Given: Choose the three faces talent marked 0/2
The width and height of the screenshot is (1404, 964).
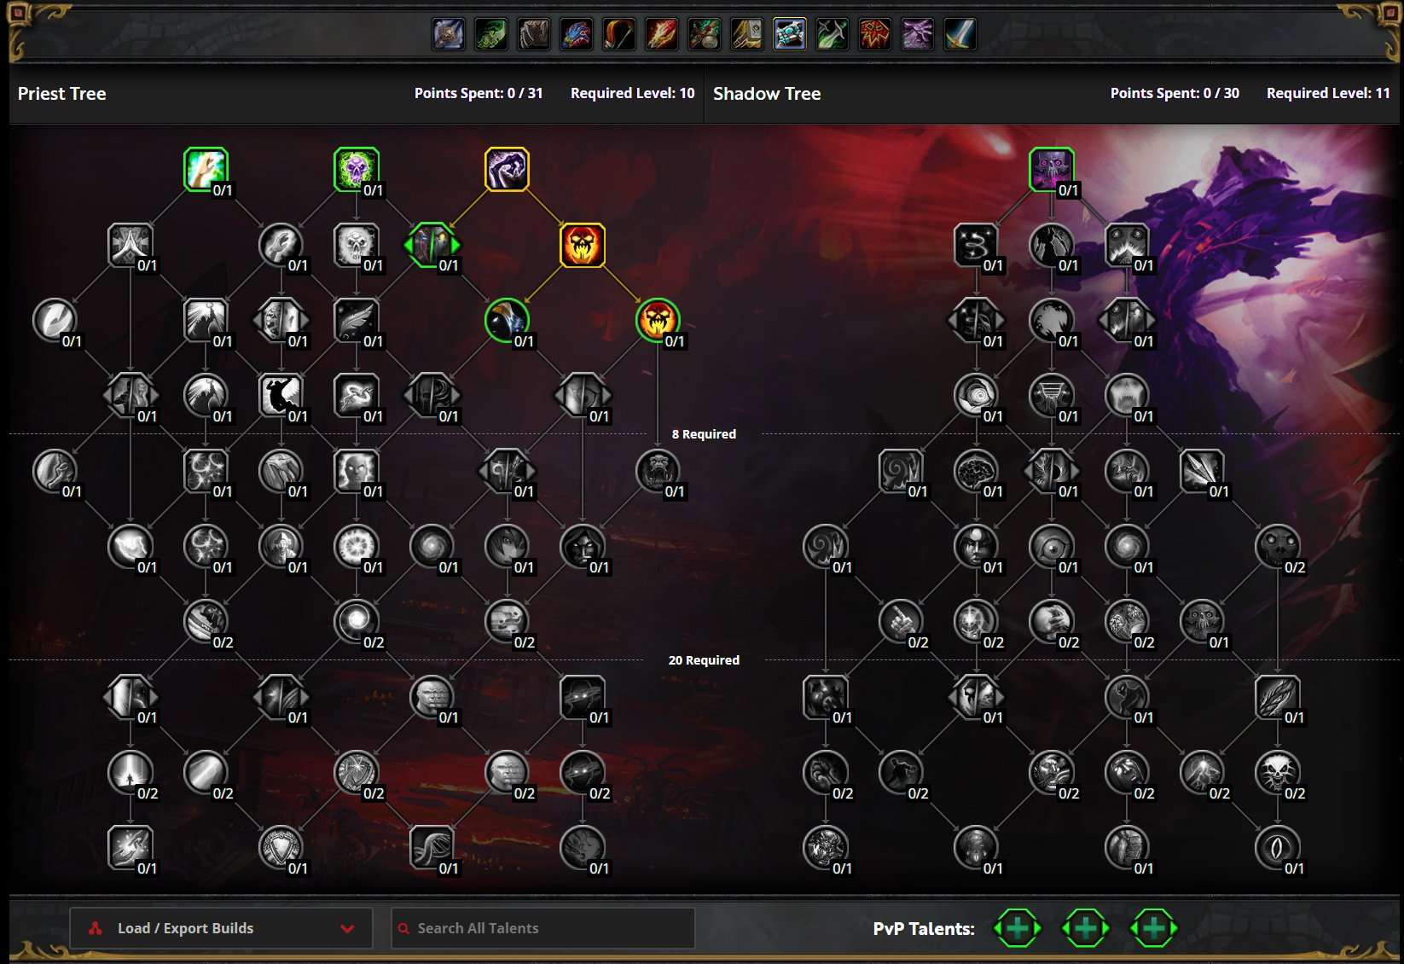Looking at the screenshot, I should (507, 772).
